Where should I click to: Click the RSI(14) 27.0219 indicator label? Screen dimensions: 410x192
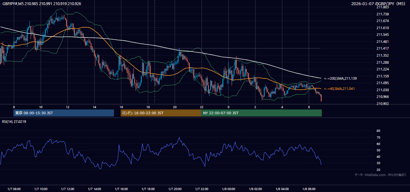point(14,122)
